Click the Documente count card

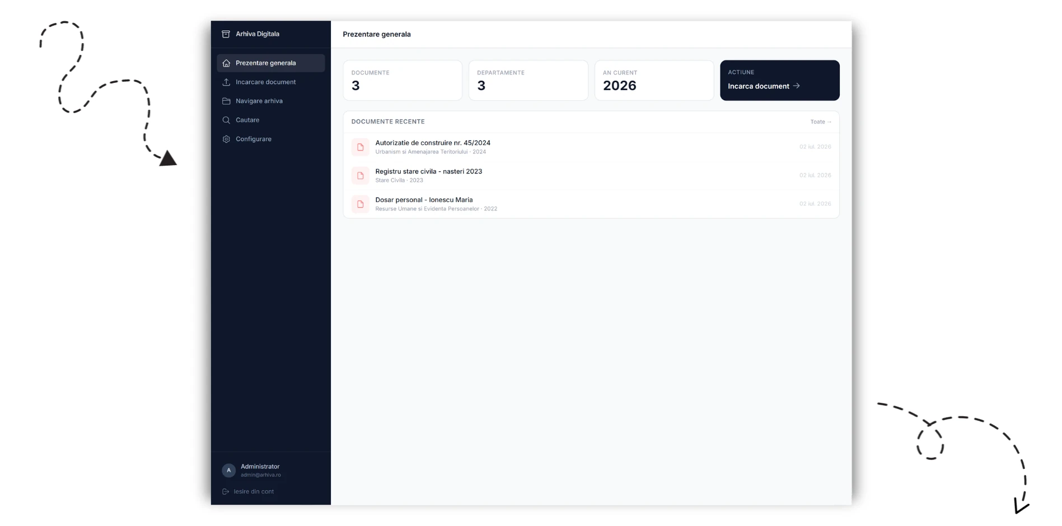point(403,81)
